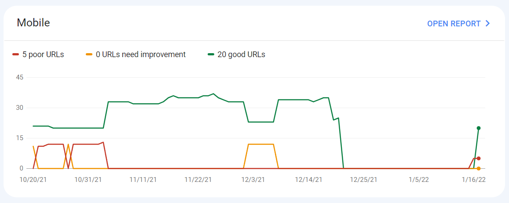Click the 1/16/22 date axis label

pyautogui.click(x=473, y=180)
